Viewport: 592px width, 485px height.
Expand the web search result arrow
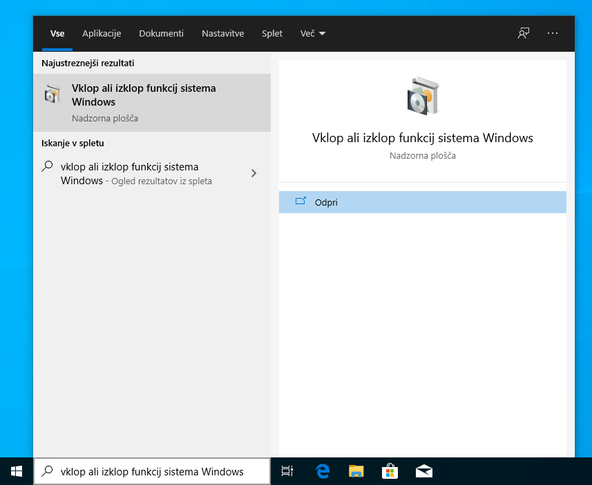(254, 173)
